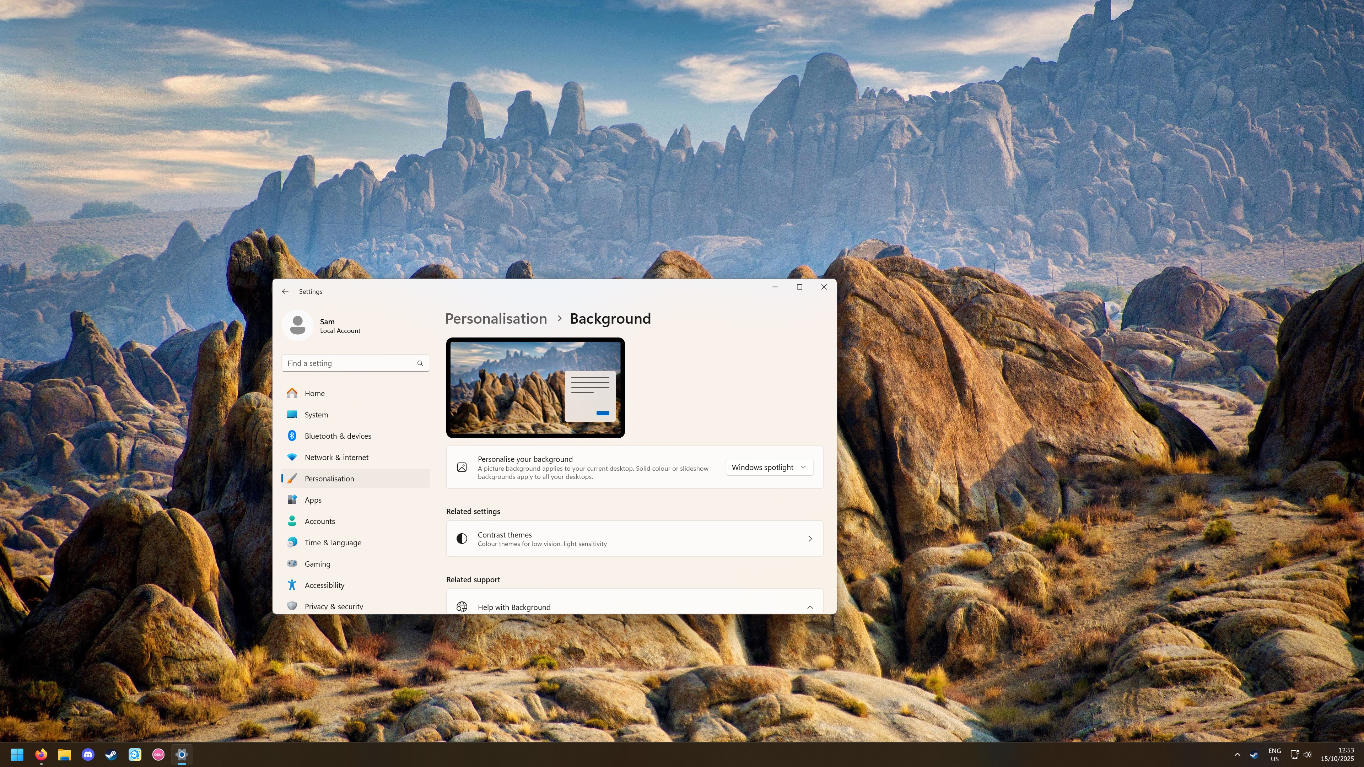The height and width of the screenshot is (767, 1364).
Task: Click the desktop background preview thumbnail
Action: tap(535, 388)
